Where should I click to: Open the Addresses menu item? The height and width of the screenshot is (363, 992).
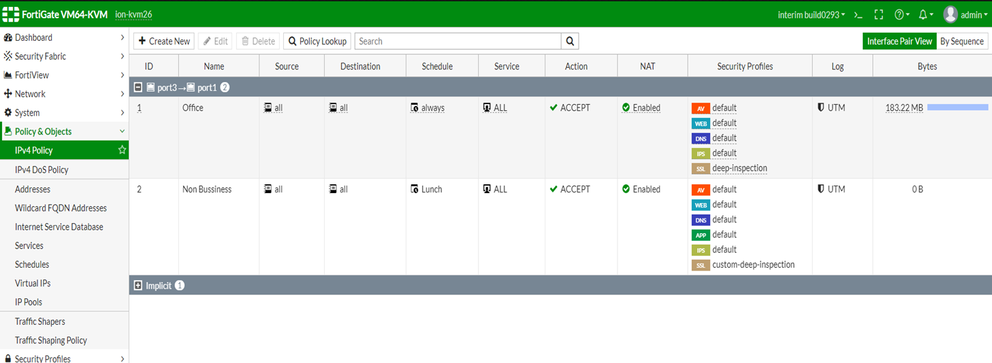tap(33, 189)
